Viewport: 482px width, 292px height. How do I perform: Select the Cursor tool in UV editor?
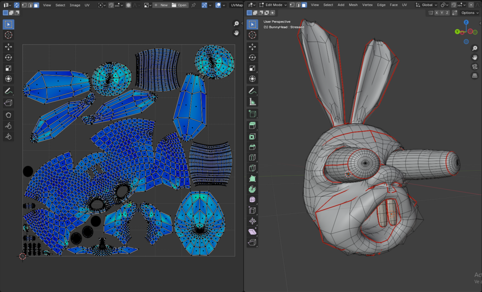click(8, 35)
